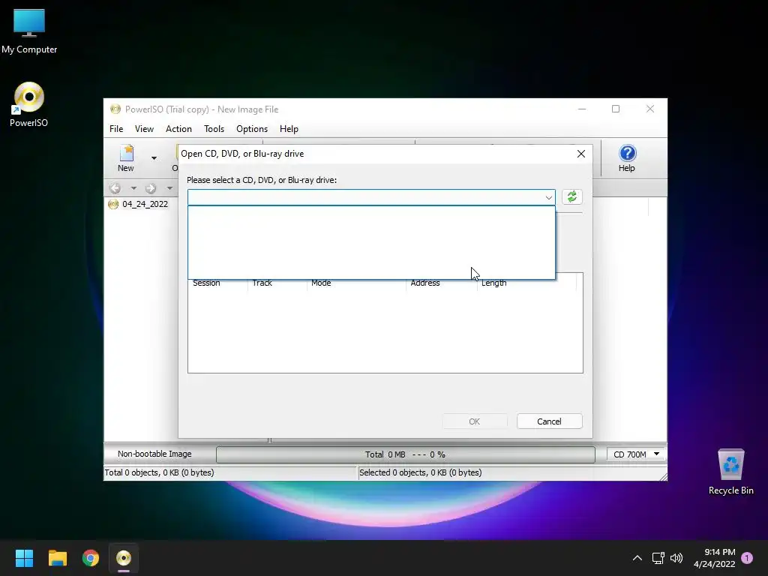This screenshot has height=576, width=768.
Task: Click the Mode column header
Action: (x=356, y=283)
